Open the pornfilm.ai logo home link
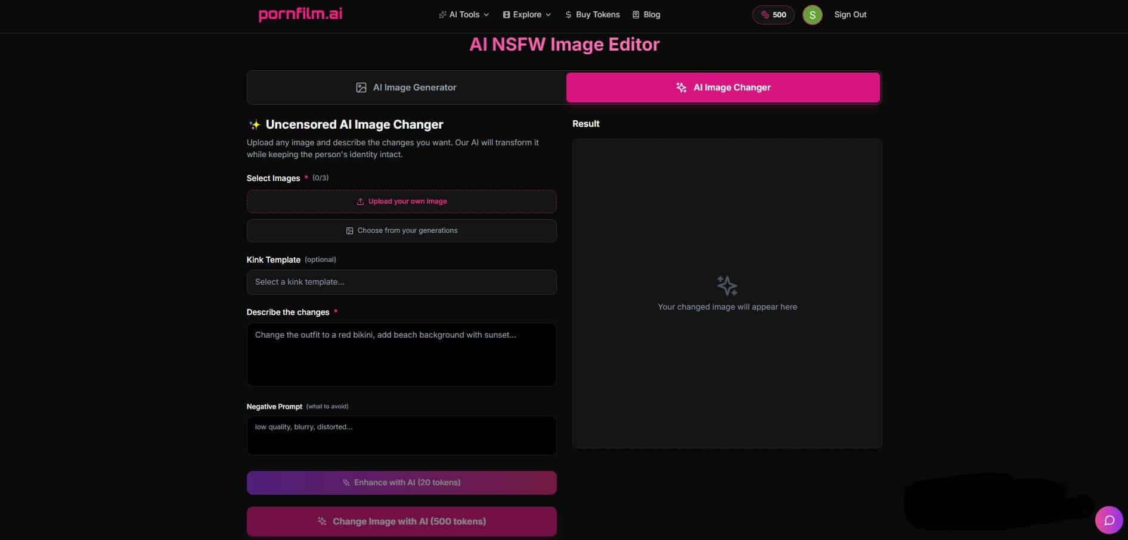The width and height of the screenshot is (1128, 540). coord(300,14)
